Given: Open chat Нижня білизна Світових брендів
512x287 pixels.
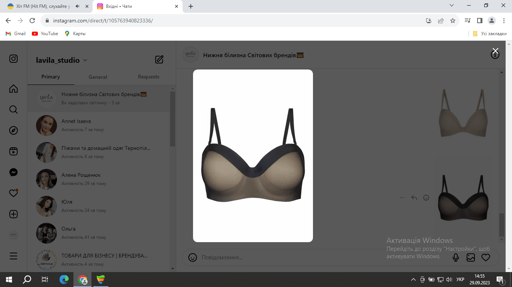Looking at the screenshot, I should [x=99, y=99].
